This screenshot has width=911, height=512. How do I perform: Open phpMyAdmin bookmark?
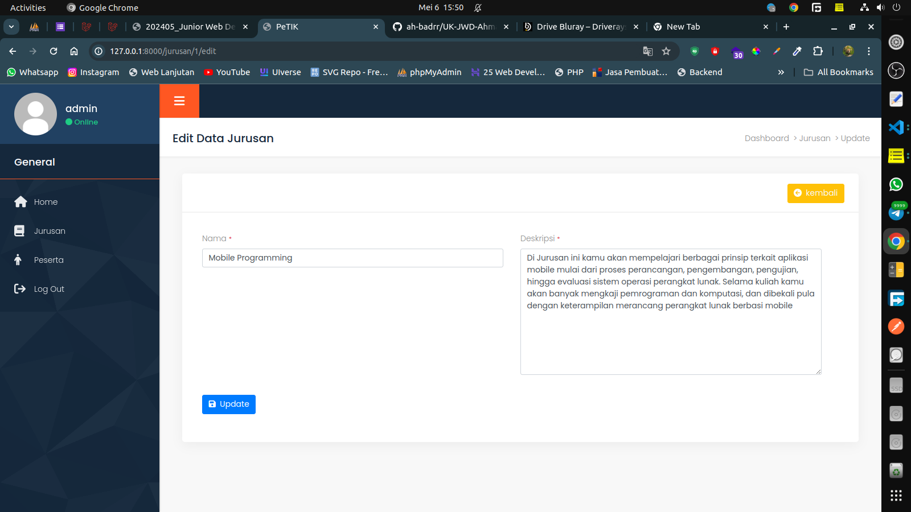point(429,72)
